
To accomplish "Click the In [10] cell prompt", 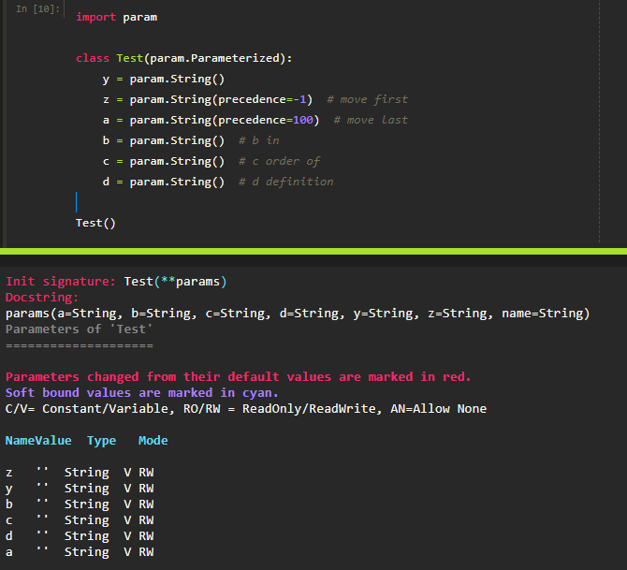I will [x=37, y=8].
